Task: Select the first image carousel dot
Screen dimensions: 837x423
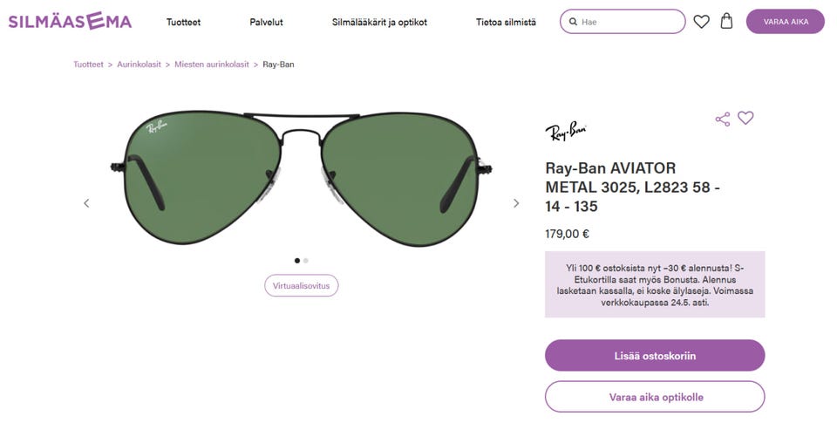Action: pos(297,261)
